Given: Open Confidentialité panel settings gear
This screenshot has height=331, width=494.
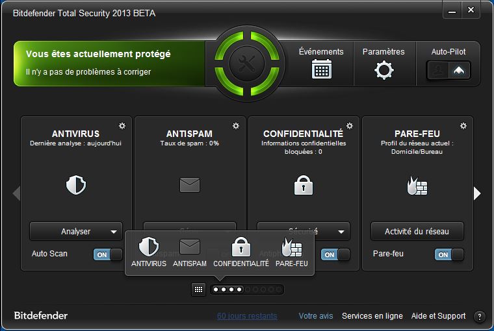Looking at the screenshot, I should point(350,126).
